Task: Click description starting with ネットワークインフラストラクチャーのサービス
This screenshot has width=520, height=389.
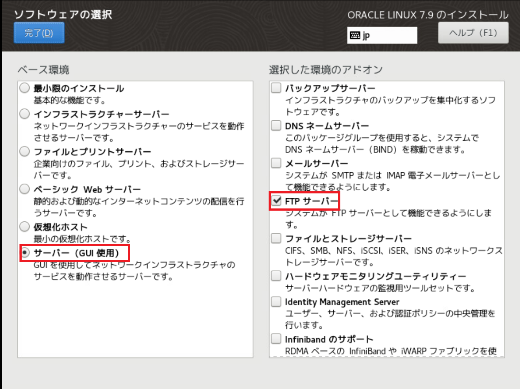Action: tap(139, 132)
